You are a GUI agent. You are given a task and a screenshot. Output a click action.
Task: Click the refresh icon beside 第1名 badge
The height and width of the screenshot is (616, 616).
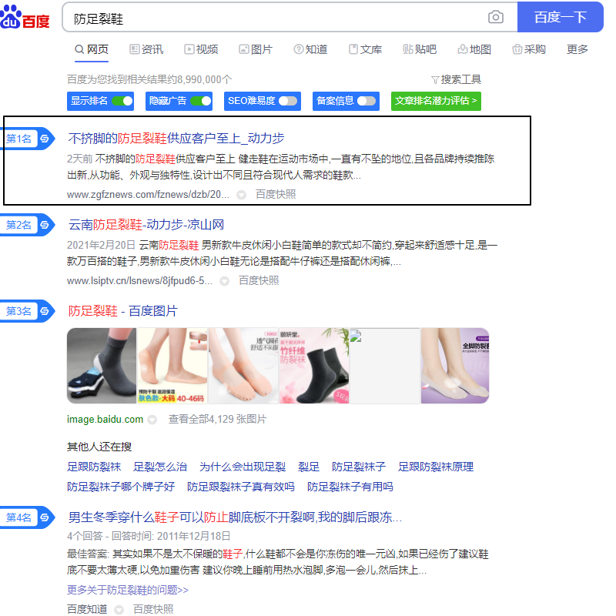(45, 139)
